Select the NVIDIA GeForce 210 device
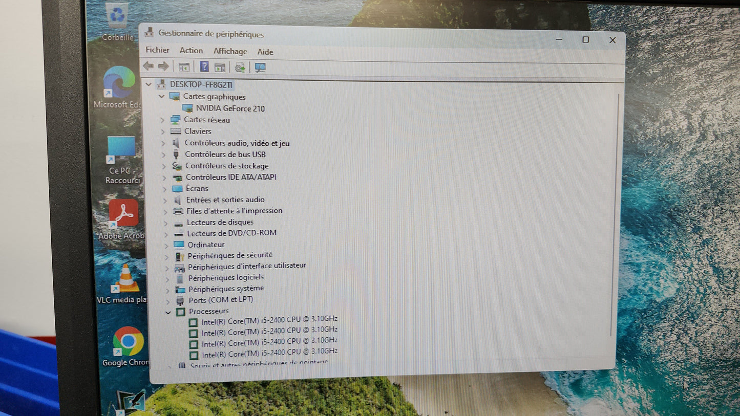 230,108
